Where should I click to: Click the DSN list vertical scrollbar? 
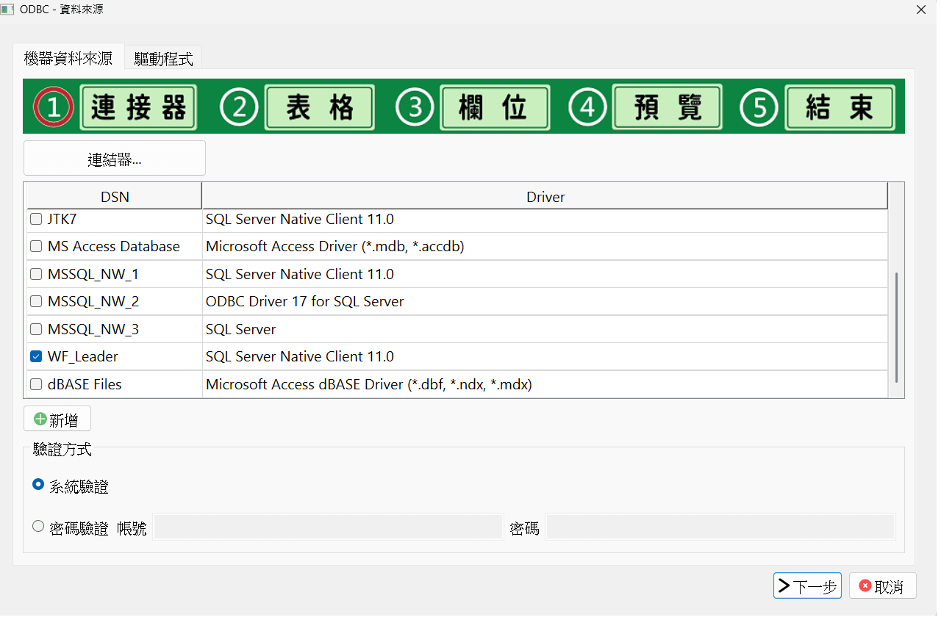pyautogui.click(x=896, y=327)
